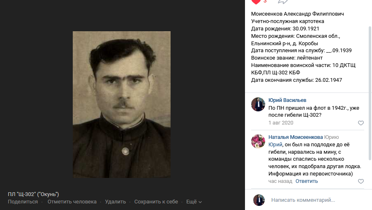Open Наталья Моисеенкова's flower avatar
Viewport: 372px width, 210px height.
pos(258,141)
